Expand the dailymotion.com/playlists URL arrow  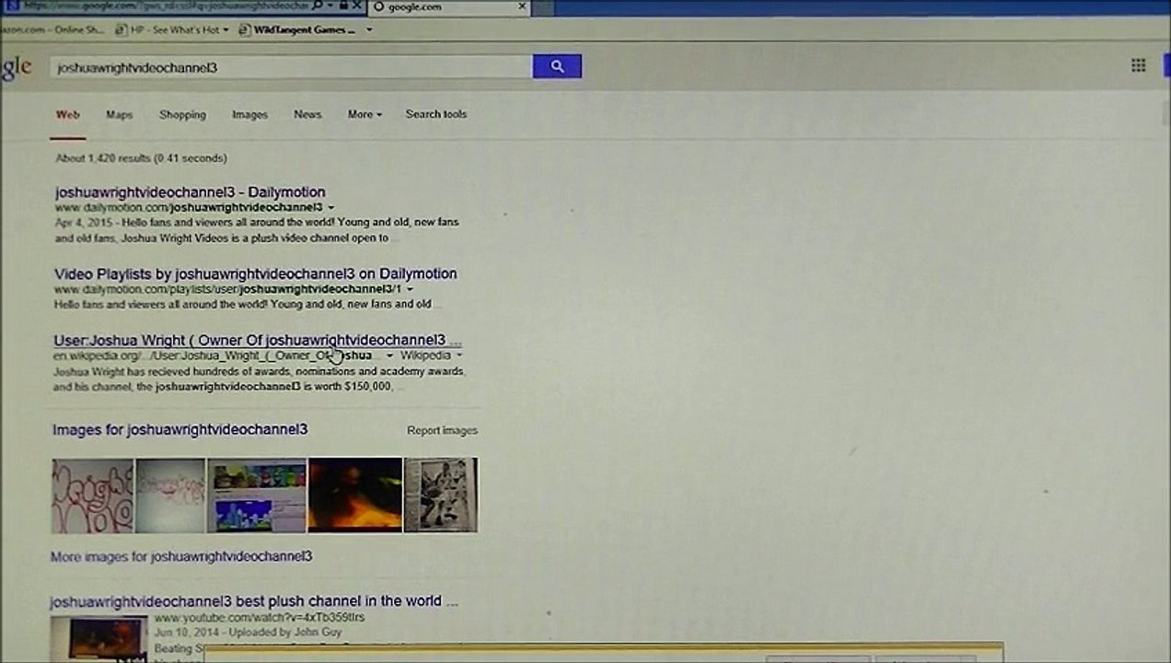(411, 289)
